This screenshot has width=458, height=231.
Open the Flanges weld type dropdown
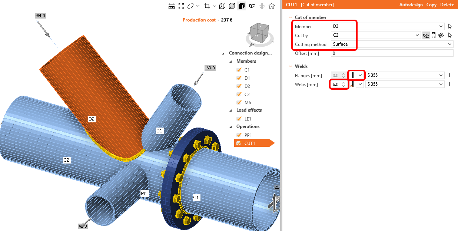tap(360, 75)
